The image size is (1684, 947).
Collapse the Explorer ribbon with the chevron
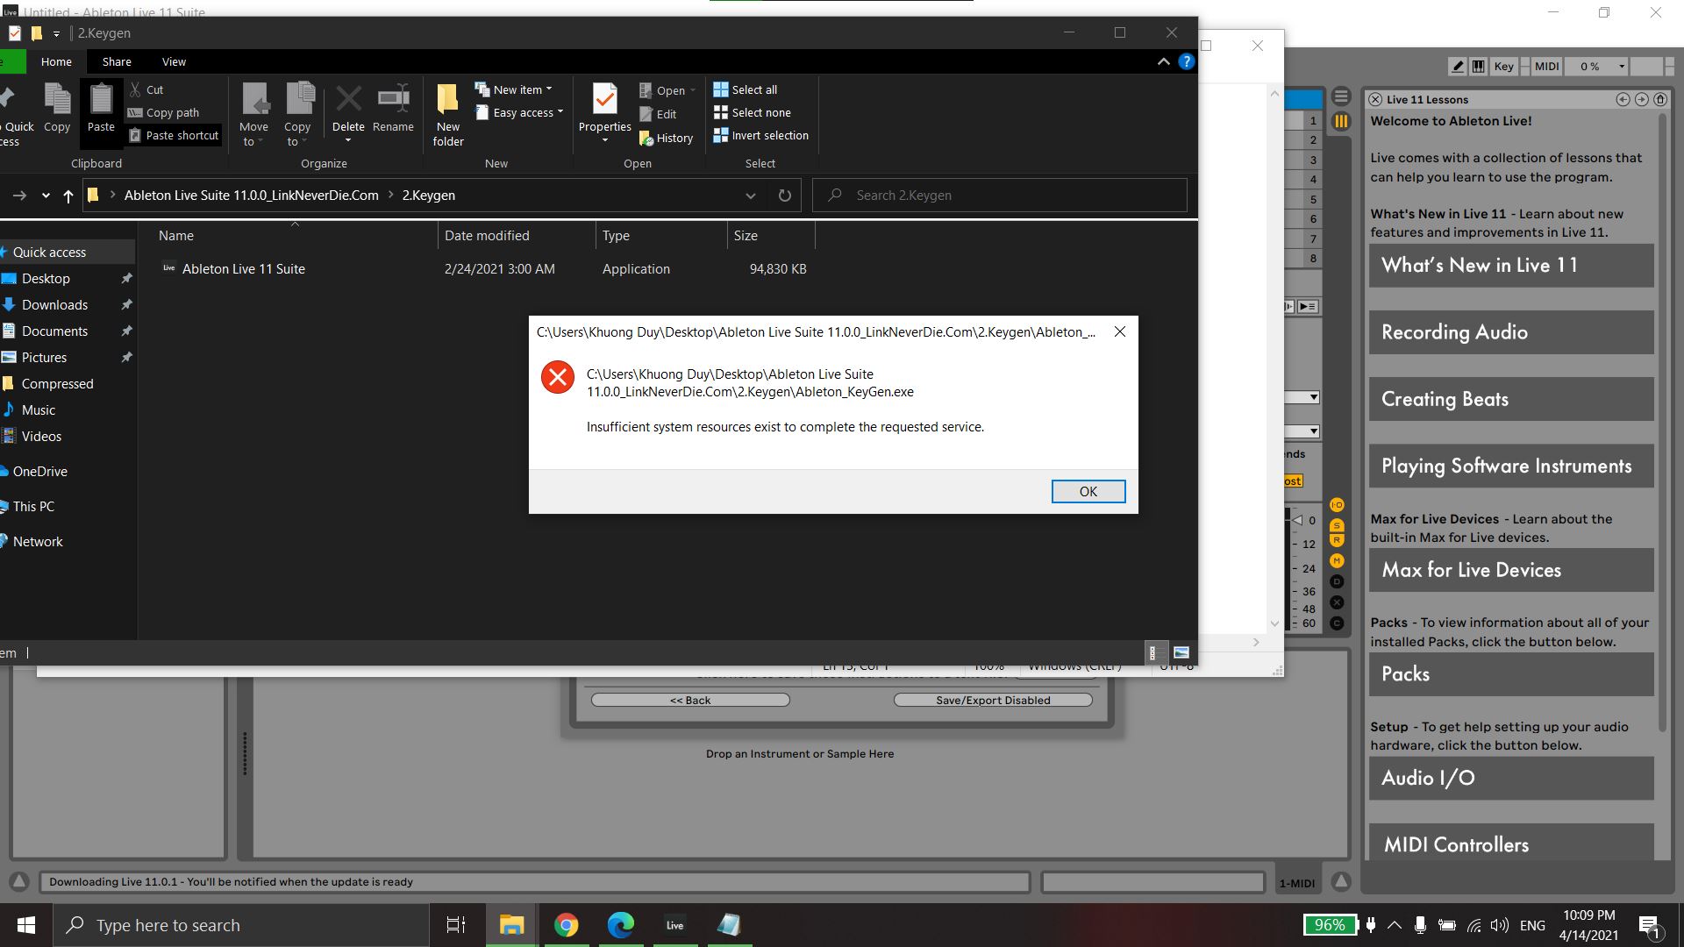pyautogui.click(x=1164, y=61)
